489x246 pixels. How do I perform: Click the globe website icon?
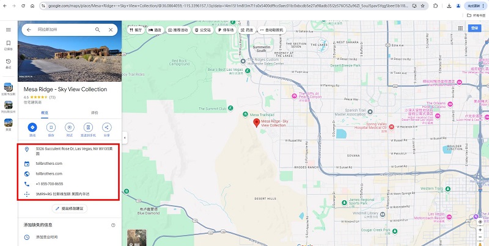(27, 174)
